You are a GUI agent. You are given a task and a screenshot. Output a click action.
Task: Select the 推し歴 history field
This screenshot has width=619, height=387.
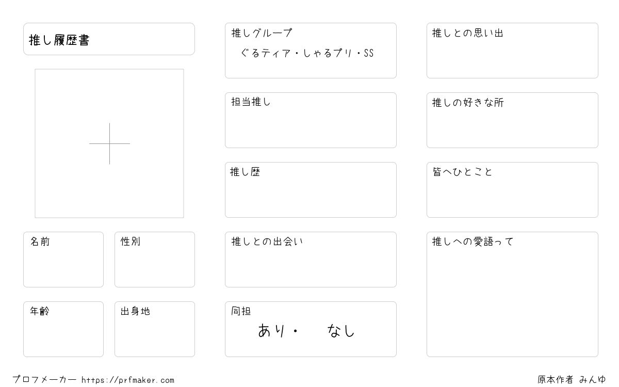coord(311,190)
